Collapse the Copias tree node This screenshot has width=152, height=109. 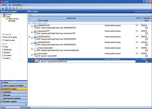click(2, 17)
